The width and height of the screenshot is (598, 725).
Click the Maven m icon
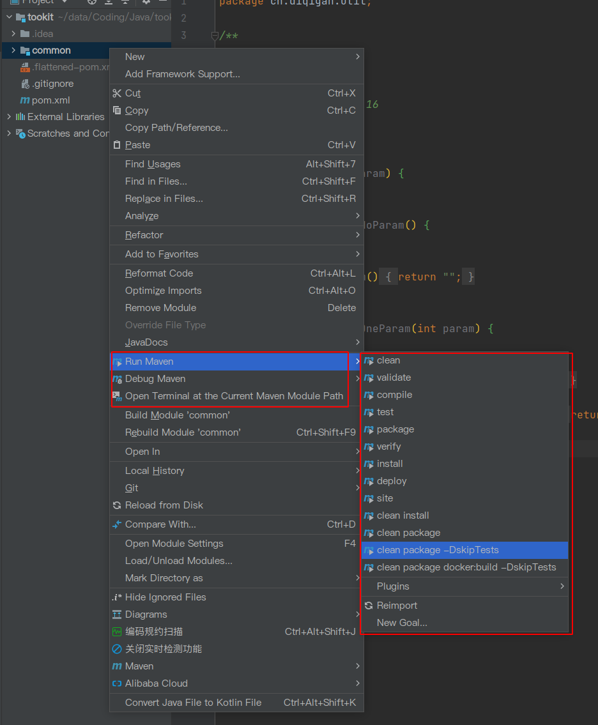(x=117, y=666)
